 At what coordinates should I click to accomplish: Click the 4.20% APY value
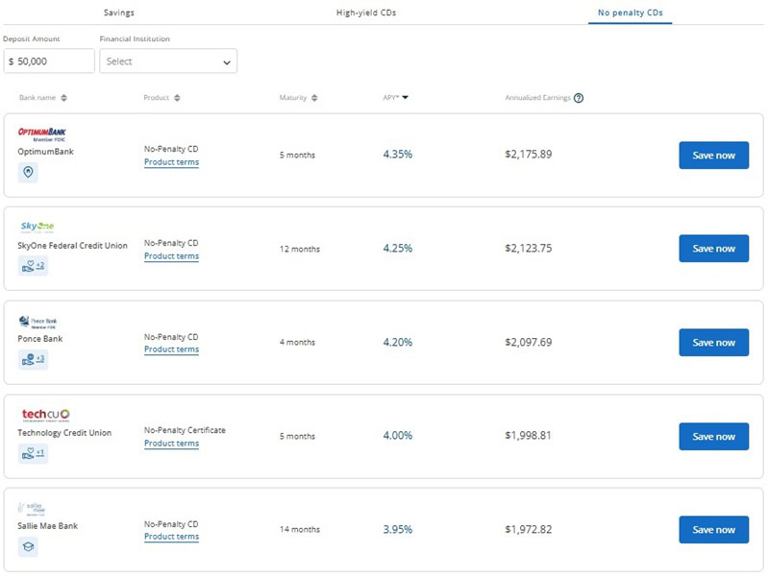click(398, 343)
